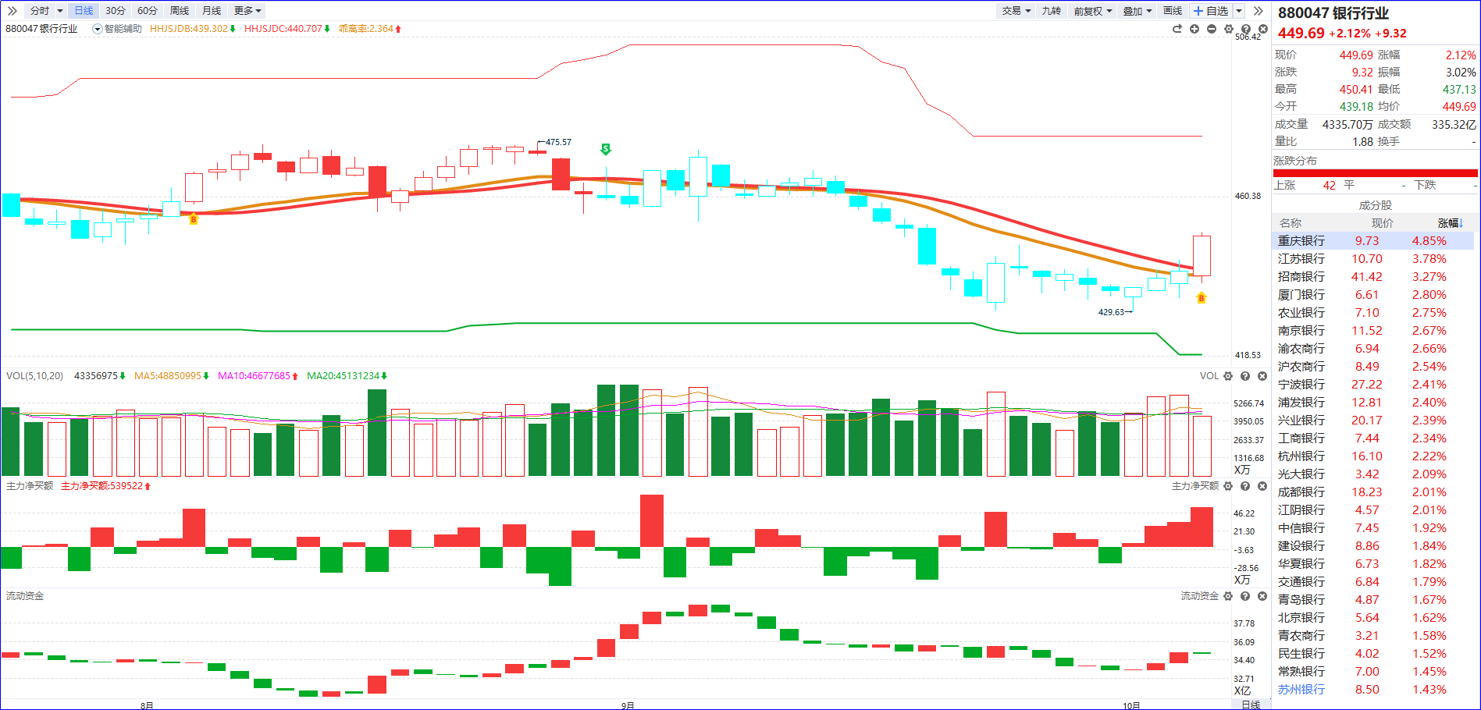Close the main chart indicator overlay

1263,29
